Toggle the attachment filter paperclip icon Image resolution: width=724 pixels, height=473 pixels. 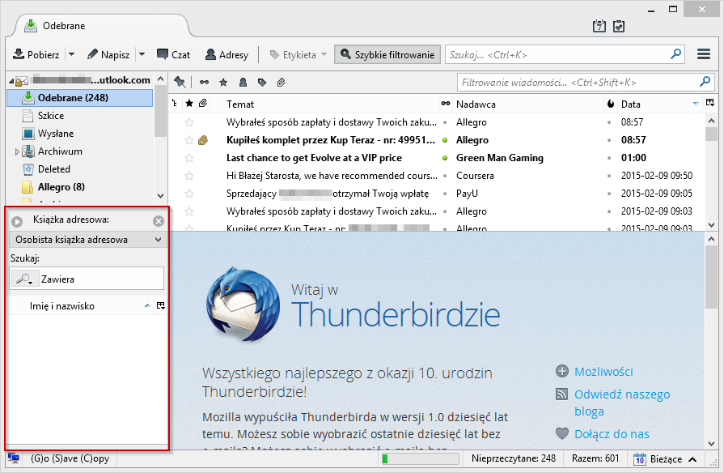tap(282, 83)
